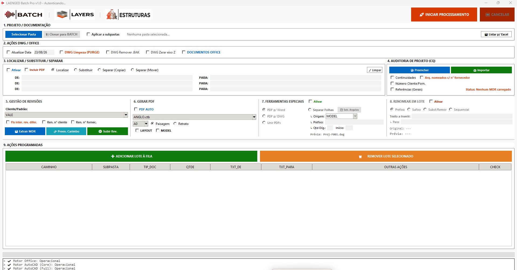The height and width of the screenshot is (270, 517).
Task: Click the green Importar button
Action: click(x=481, y=70)
